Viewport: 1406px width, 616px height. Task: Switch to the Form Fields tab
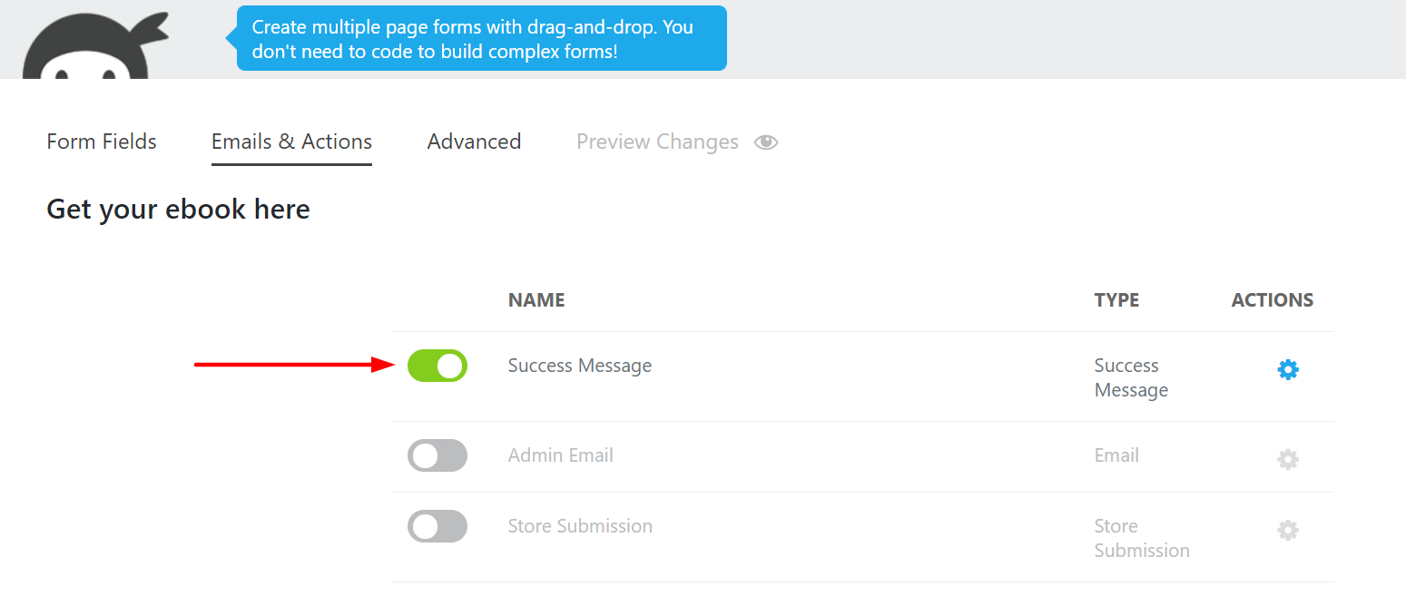click(x=102, y=142)
